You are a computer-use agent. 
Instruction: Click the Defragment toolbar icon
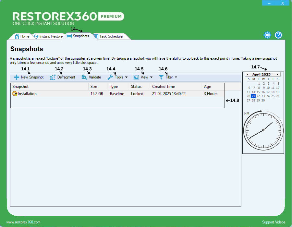point(53,77)
